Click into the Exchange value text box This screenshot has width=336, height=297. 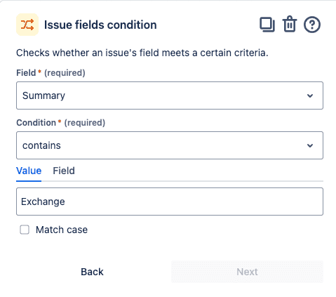tap(170, 202)
